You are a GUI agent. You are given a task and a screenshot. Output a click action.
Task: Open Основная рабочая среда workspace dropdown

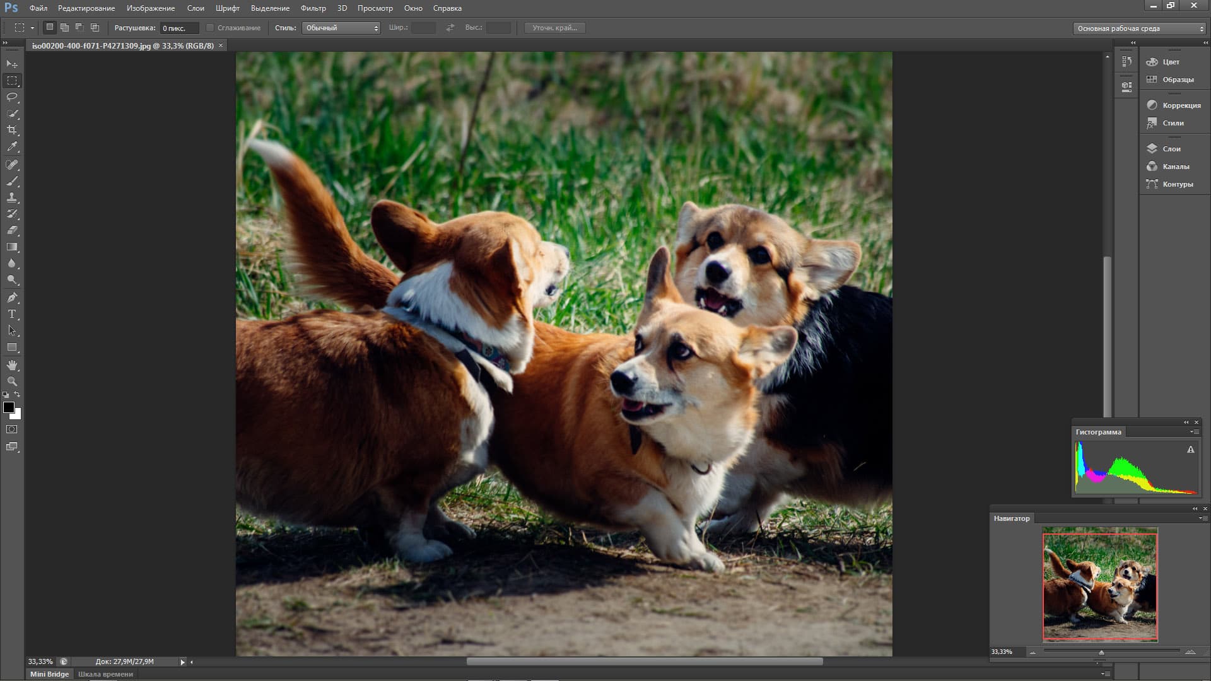[x=1139, y=28]
